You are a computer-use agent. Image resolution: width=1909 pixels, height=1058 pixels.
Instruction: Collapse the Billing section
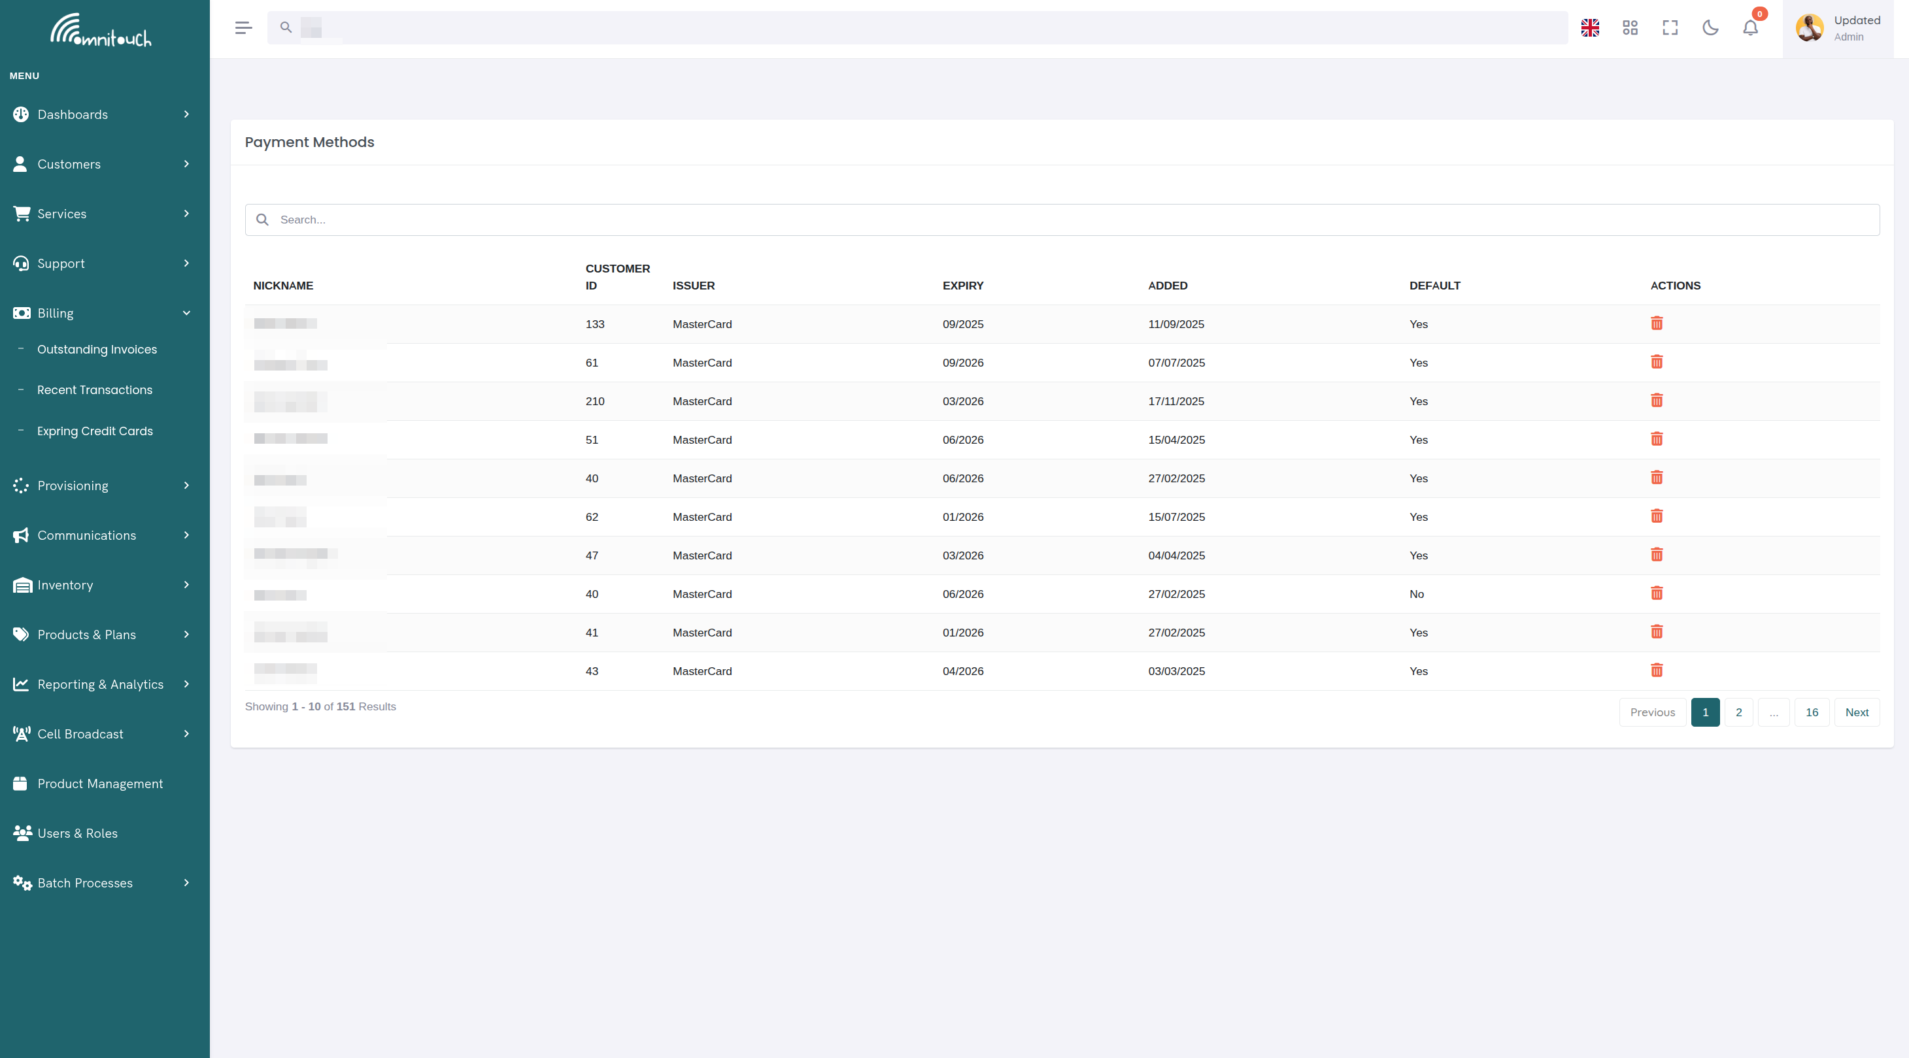186,312
